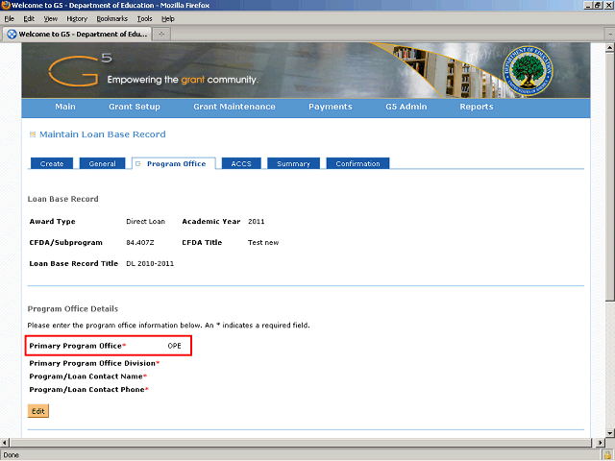Click the vertical scrollbar down arrow
615x461 pixels.
(609, 433)
